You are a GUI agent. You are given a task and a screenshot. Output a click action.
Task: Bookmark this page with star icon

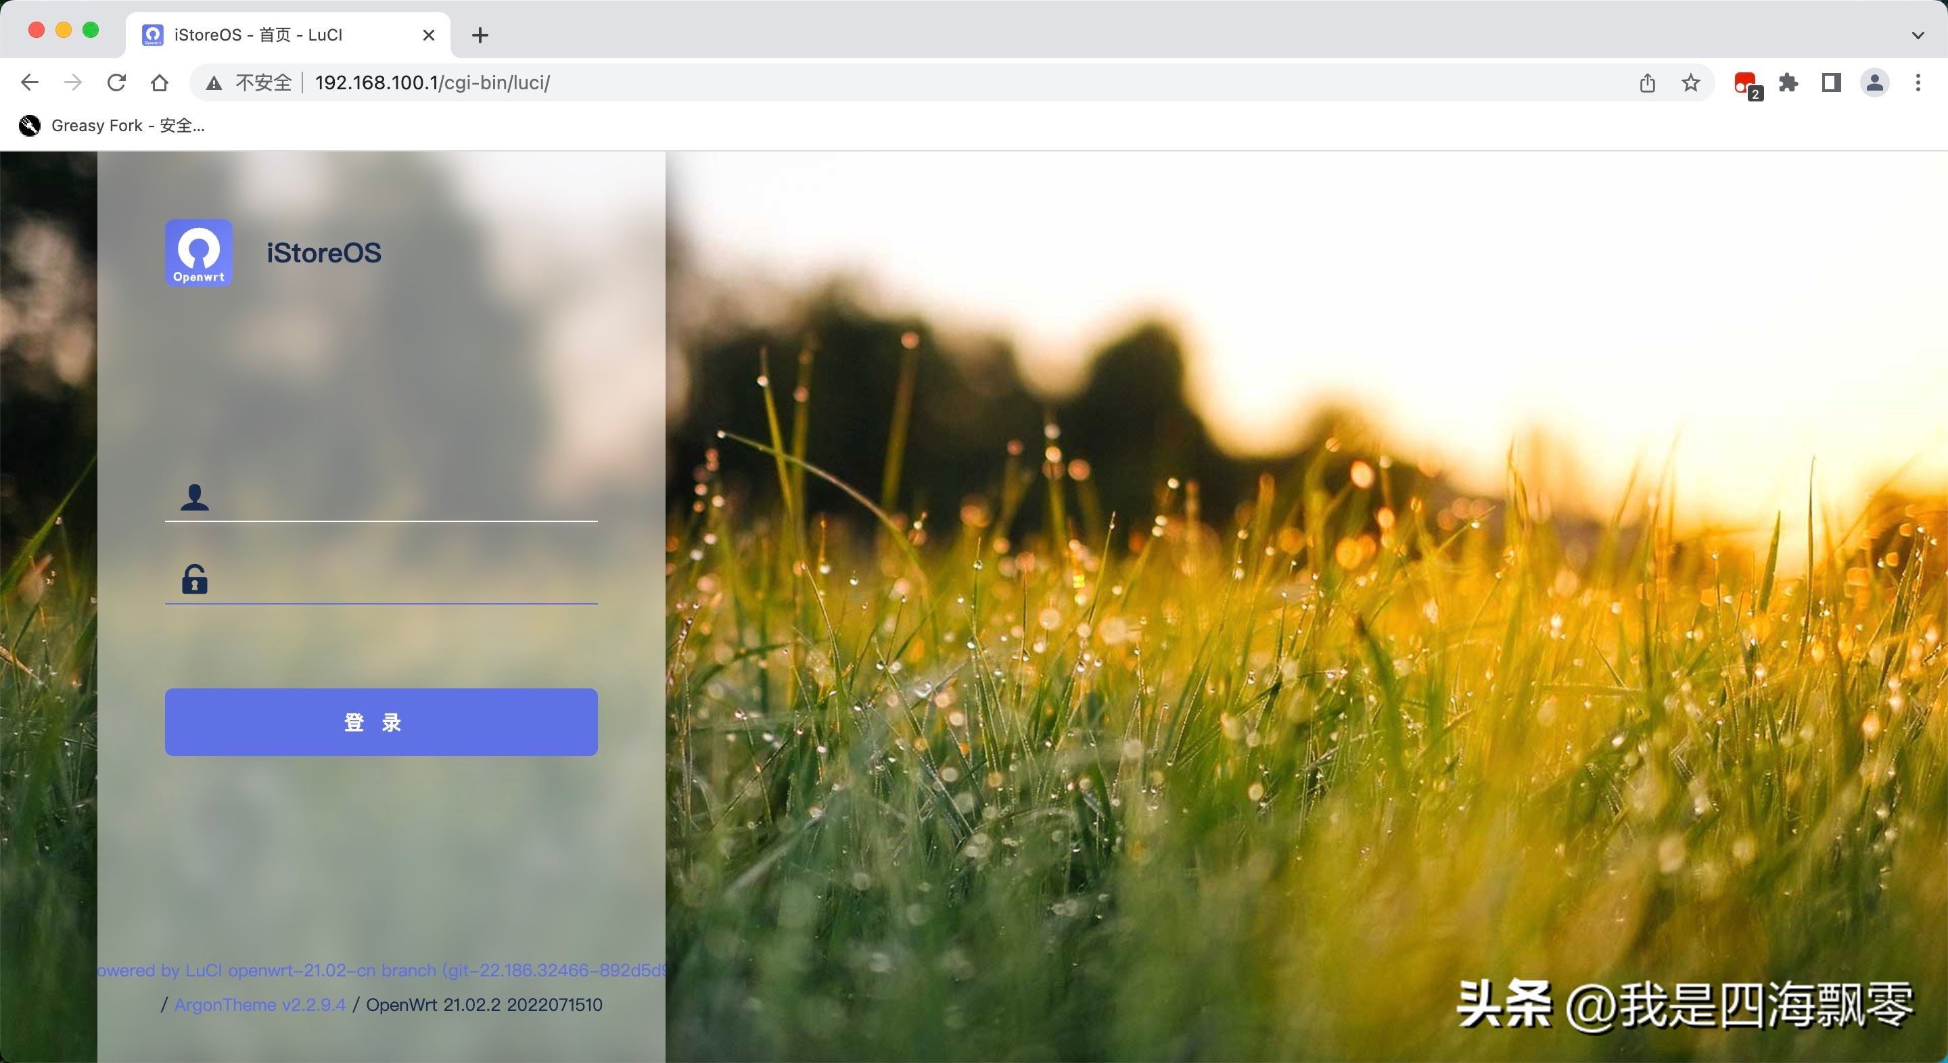tap(1691, 82)
